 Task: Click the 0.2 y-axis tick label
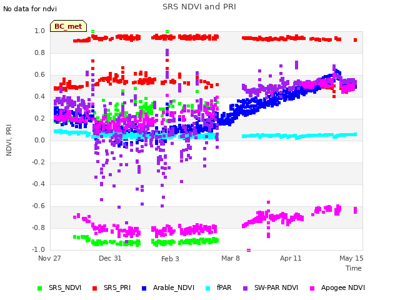(39, 118)
